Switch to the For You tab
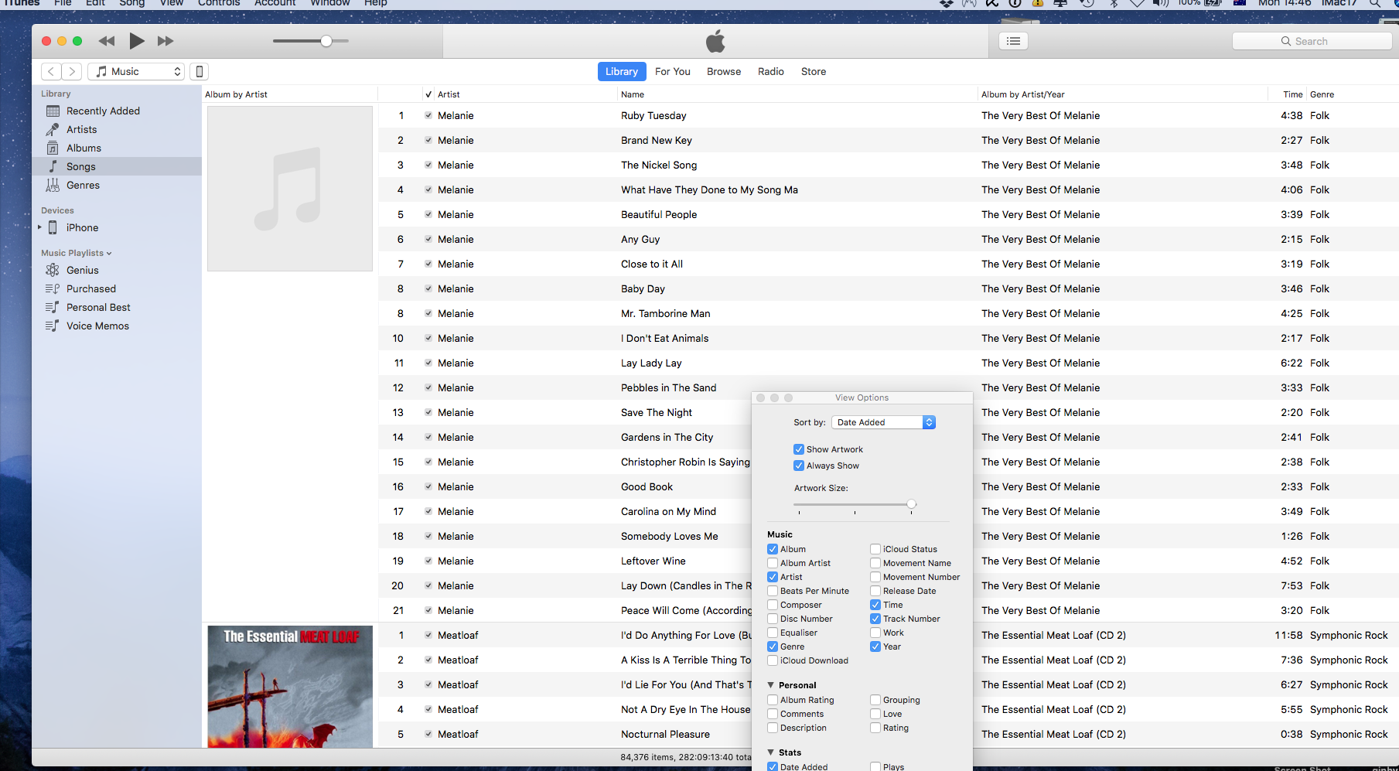 click(x=673, y=71)
